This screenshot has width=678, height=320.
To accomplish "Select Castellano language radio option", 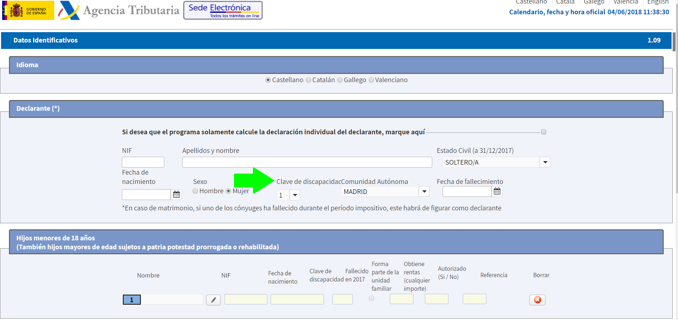I will (268, 80).
